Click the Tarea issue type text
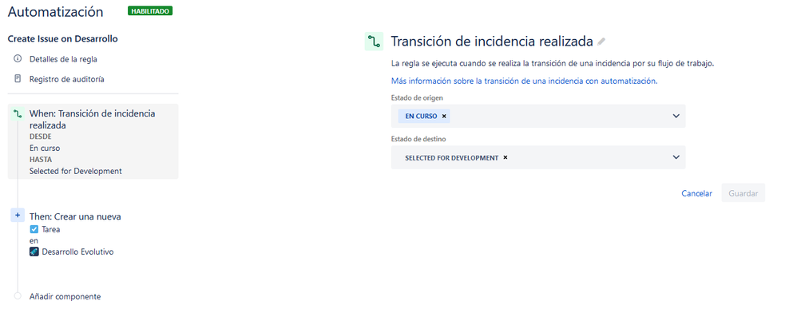The width and height of the screenshot is (797, 317). coord(51,230)
